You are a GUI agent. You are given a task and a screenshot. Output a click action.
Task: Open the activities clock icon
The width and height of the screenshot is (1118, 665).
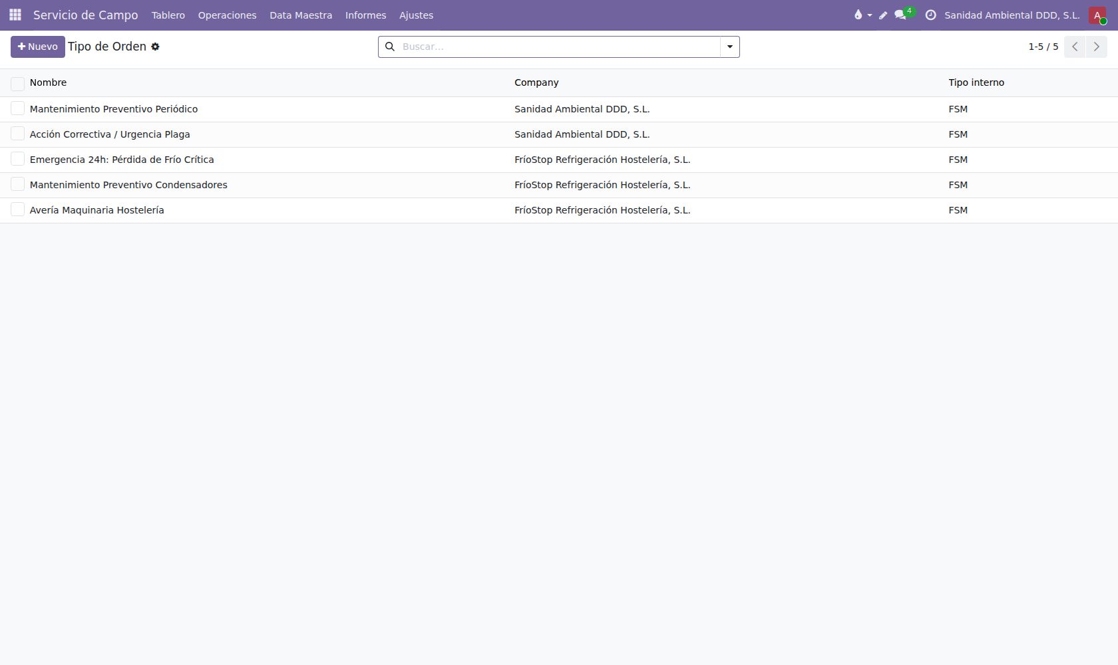[x=930, y=15]
